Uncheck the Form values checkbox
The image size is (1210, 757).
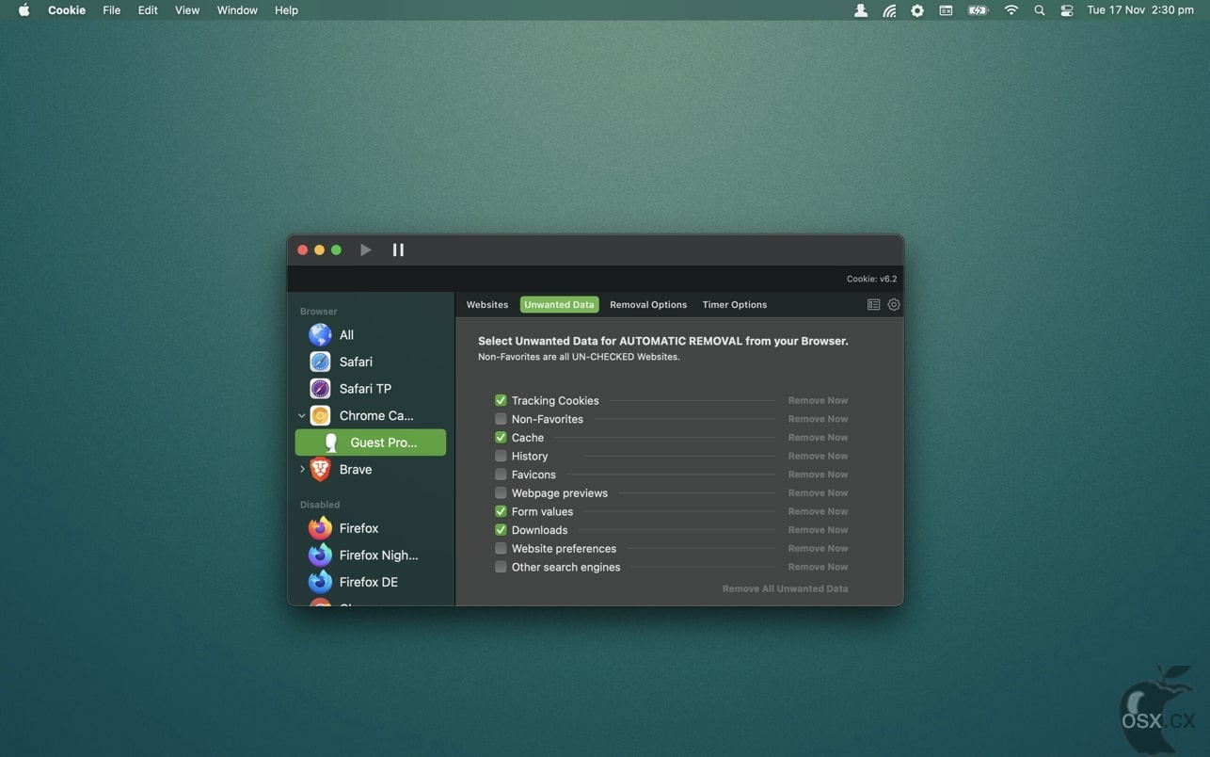501,511
